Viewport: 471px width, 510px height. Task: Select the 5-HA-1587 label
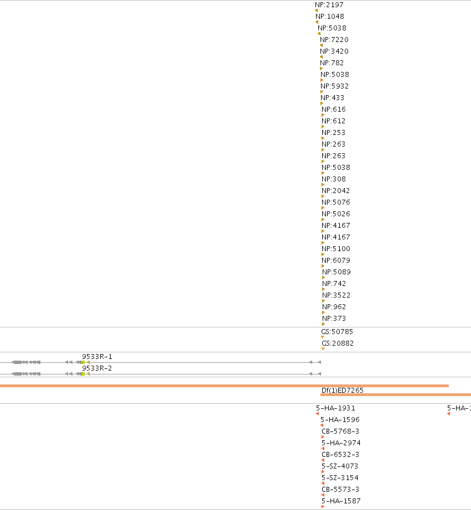(341, 501)
